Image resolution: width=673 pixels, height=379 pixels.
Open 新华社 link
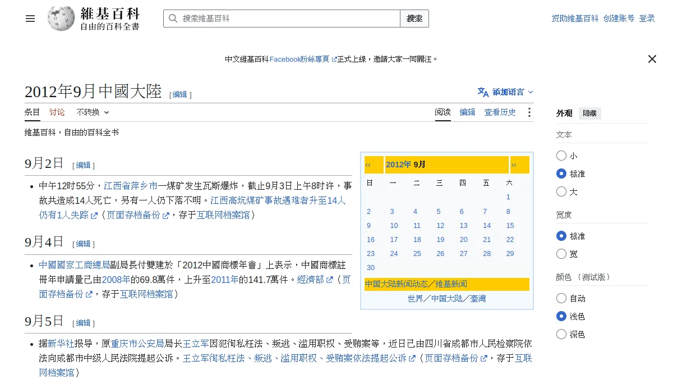coord(61,344)
